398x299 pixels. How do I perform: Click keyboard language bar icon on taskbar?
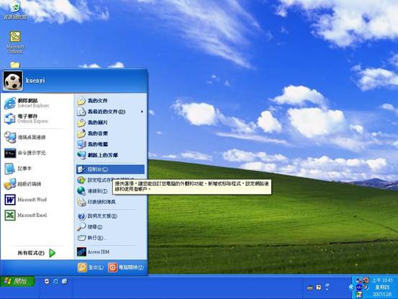pyautogui.click(x=310, y=287)
